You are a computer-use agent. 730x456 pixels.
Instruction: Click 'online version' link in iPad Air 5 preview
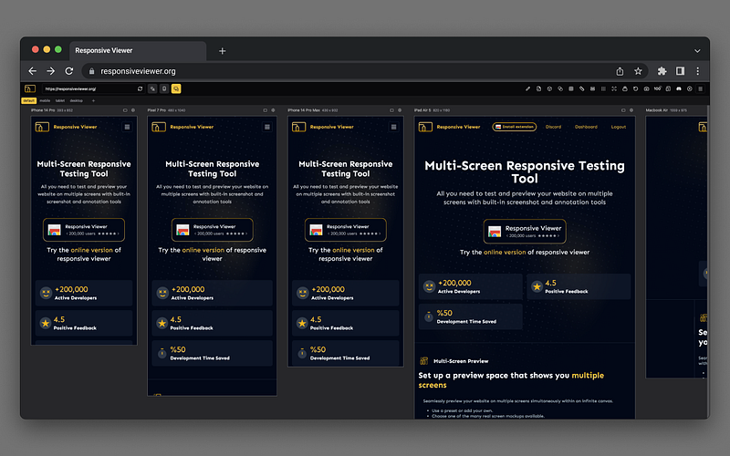coord(505,253)
